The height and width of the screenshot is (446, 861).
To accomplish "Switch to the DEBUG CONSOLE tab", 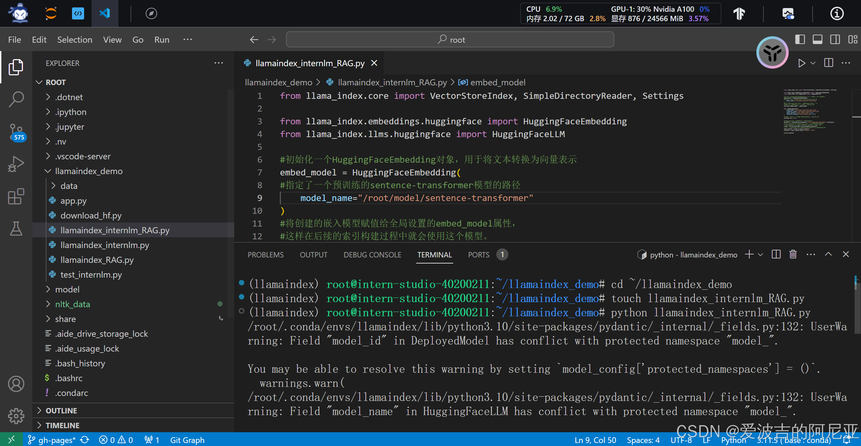I will coord(372,255).
